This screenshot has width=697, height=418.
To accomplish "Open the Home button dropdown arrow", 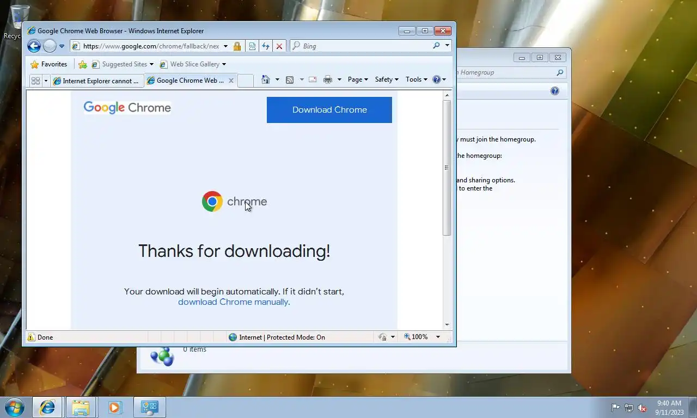I will point(277,79).
